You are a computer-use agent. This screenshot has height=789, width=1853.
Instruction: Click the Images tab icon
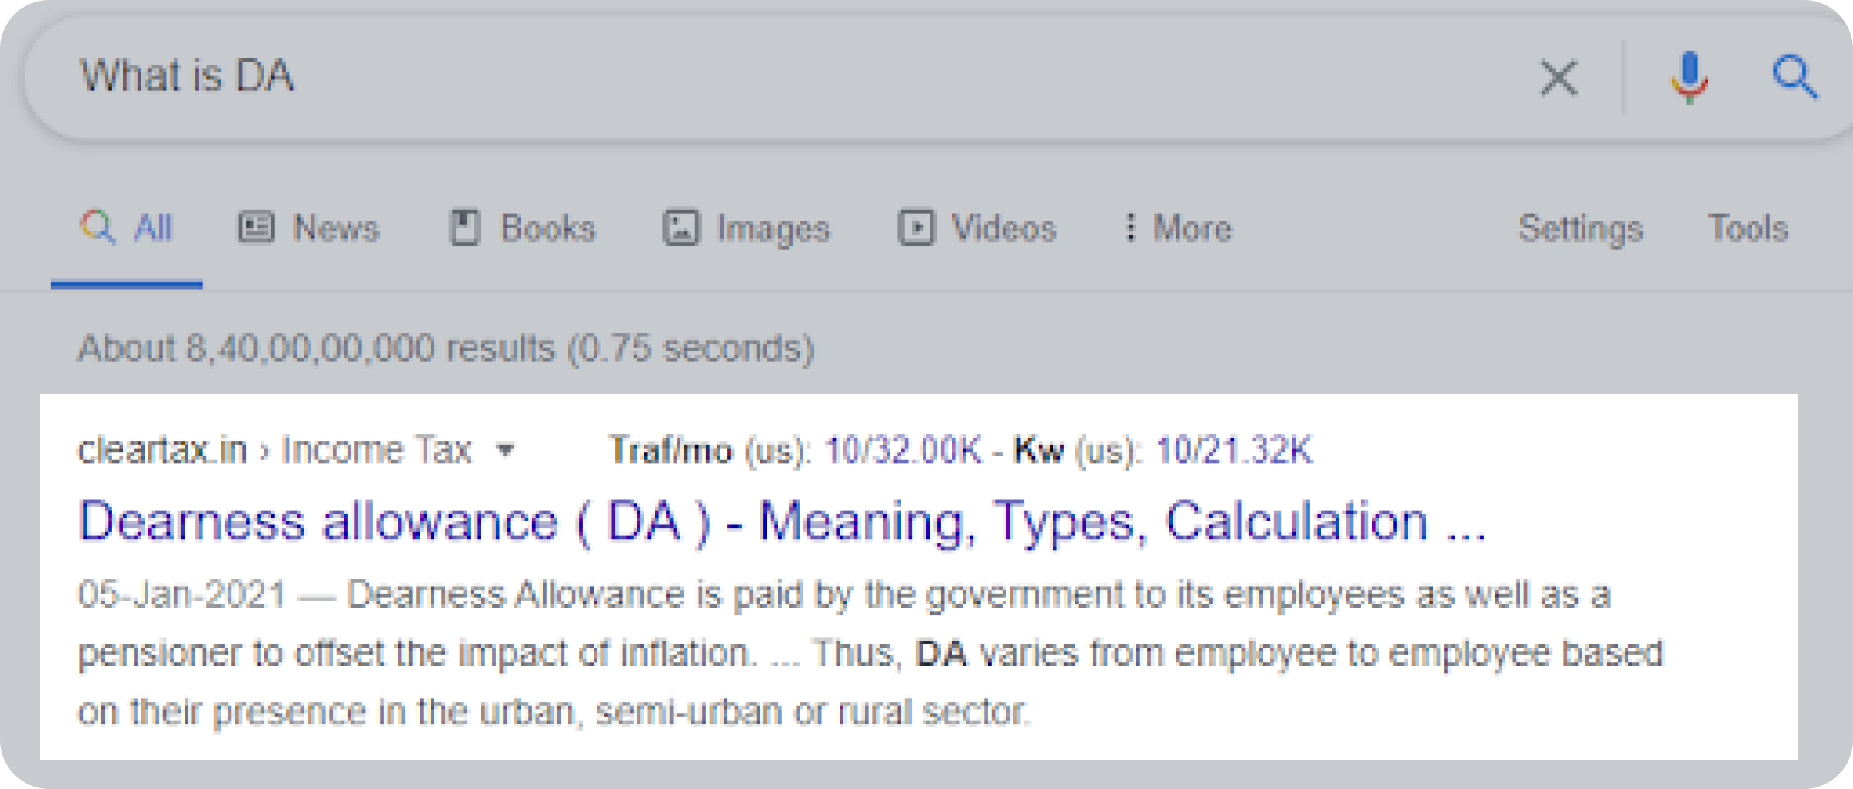[x=680, y=228]
